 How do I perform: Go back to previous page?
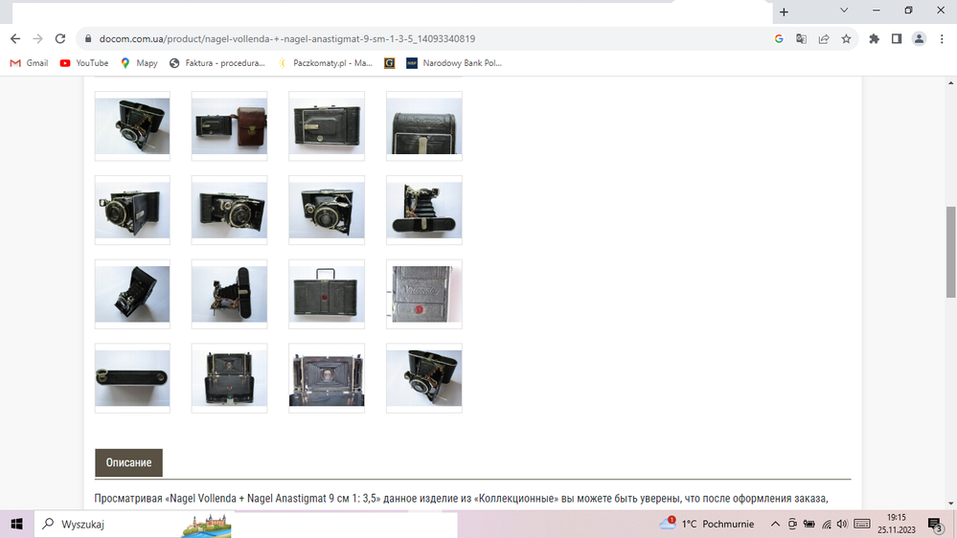(15, 39)
